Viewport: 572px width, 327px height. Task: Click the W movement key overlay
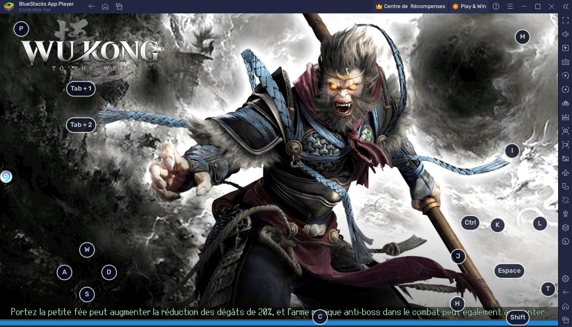[87, 250]
